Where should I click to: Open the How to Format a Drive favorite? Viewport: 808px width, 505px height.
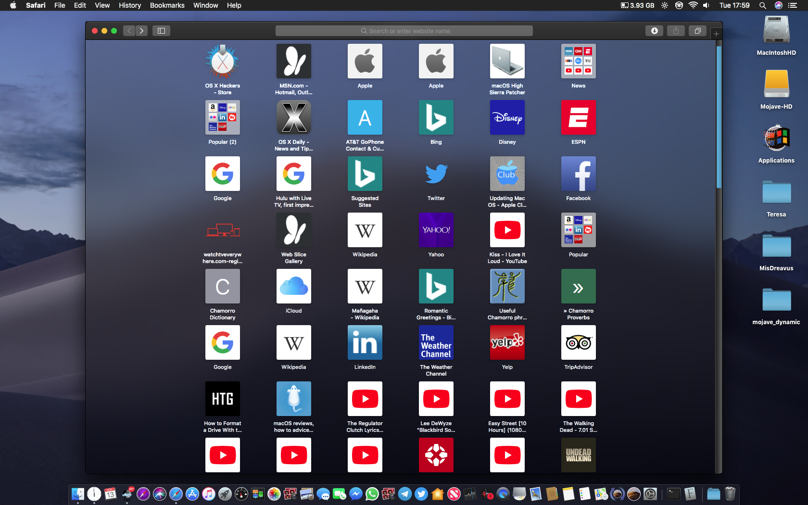coord(223,399)
